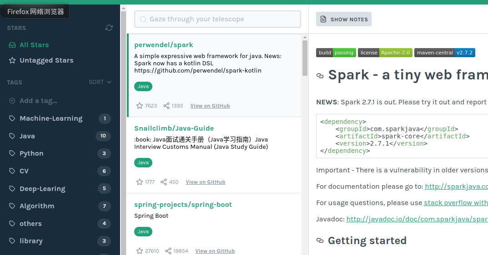Click Java tag pill on perwendel/spark

[143, 86]
